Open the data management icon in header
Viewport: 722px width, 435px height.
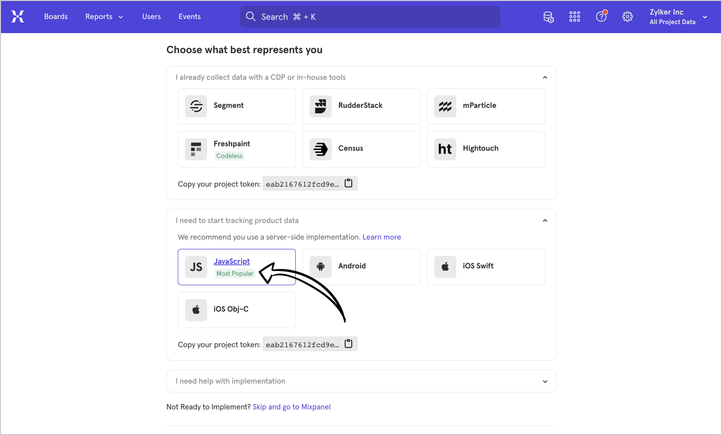(x=549, y=17)
